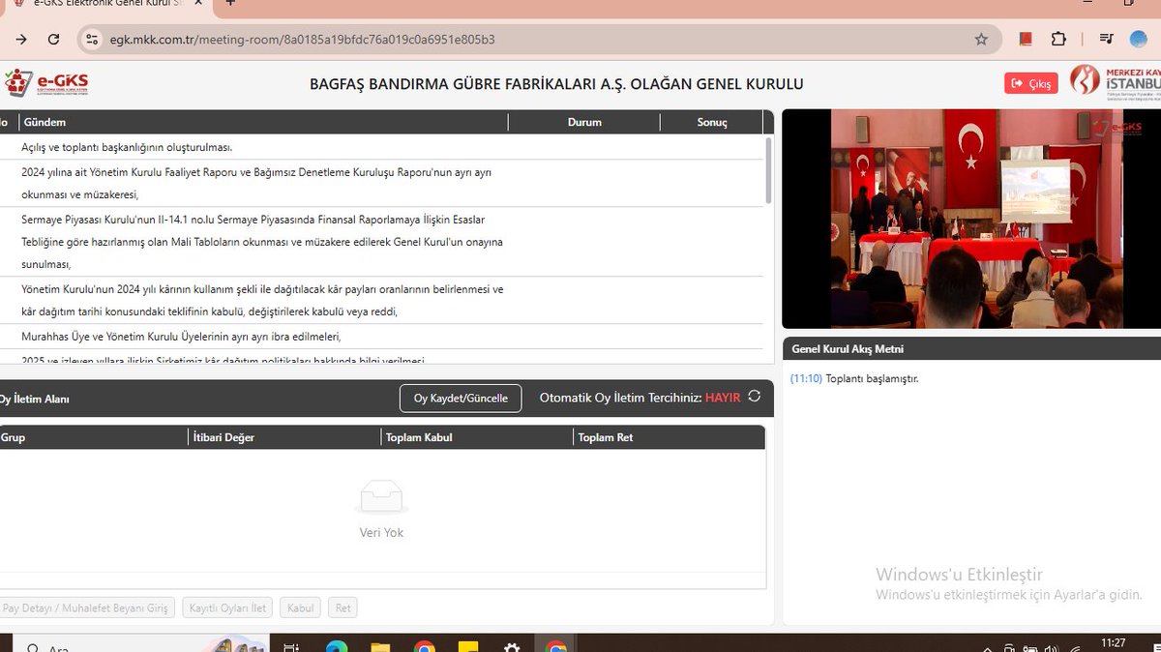1161x652 pixels.
Task: Click Oy Kaydet/Güncelle to save votes
Action: click(x=461, y=398)
